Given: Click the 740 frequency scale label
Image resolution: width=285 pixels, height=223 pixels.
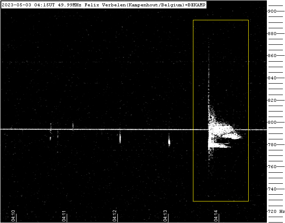Looking at the screenshot, I should pyautogui.click(x=272, y=189).
